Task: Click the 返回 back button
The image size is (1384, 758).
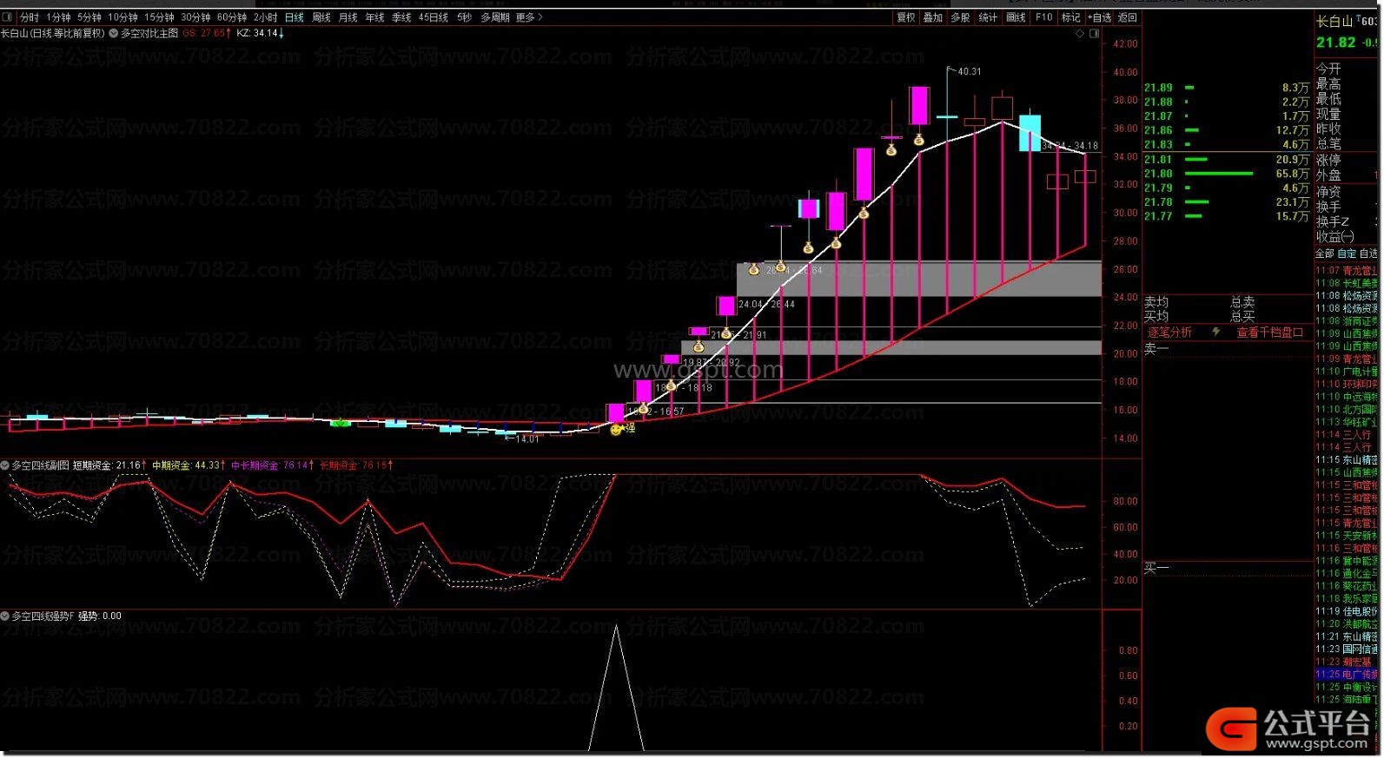Action: pos(1127,17)
